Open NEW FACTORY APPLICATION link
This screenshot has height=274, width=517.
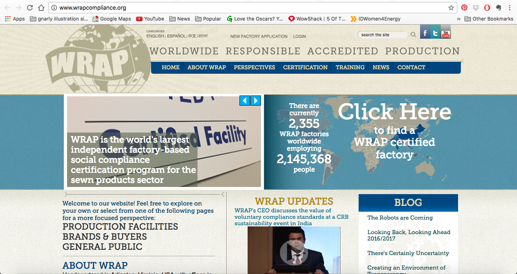click(259, 36)
